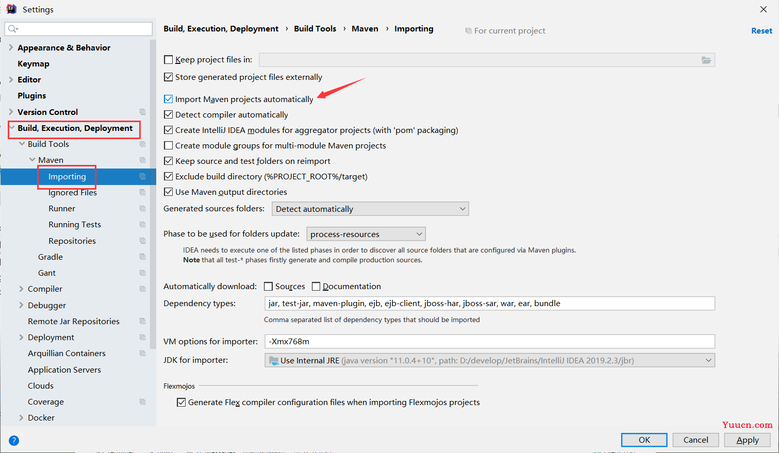The height and width of the screenshot is (453, 779).
Task: Click Build Tools in the breadcrumb
Action: [315, 29]
